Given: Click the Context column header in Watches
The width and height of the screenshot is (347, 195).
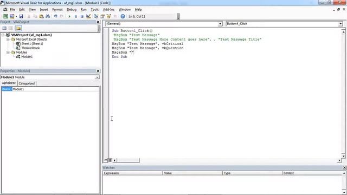Looking at the screenshot, I should 312,173.
